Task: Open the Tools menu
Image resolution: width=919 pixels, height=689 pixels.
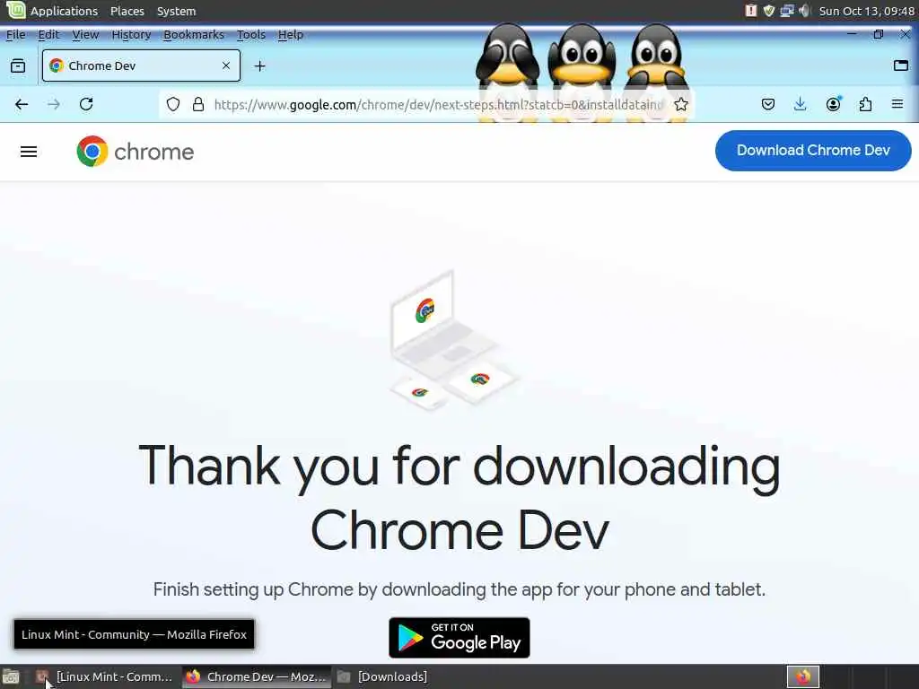Action: point(251,35)
